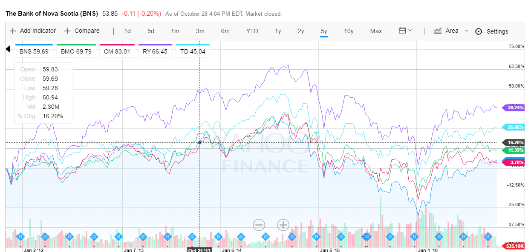Image resolution: width=528 pixels, height=252 pixels.
Task: Select the BNS 59.69 legend chip
Action: [34, 51]
